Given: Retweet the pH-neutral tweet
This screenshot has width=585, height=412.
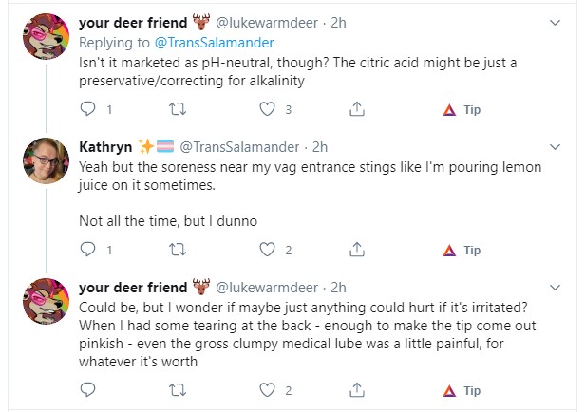Looking at the screenshot, I should [178, 109].
